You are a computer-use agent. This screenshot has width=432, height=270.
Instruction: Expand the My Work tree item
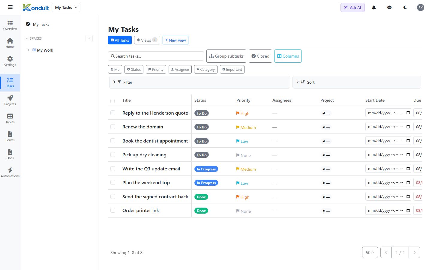point(28,50)
